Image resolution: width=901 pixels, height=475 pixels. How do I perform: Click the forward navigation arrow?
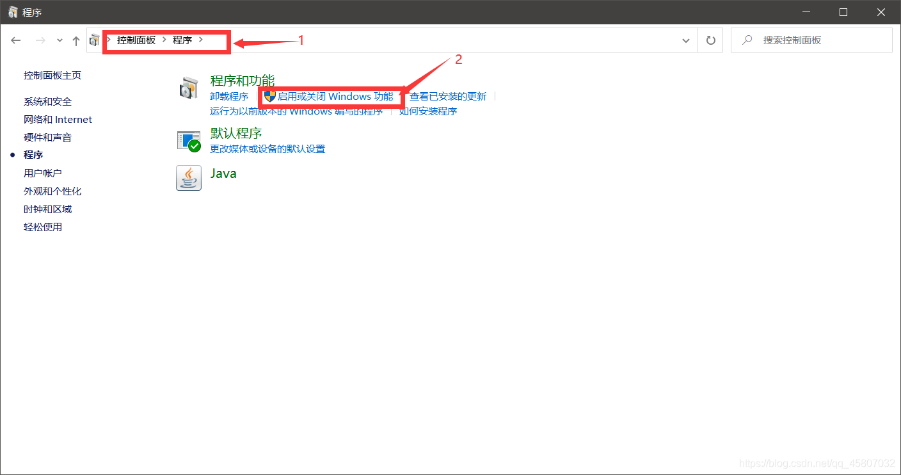[40, 40]
